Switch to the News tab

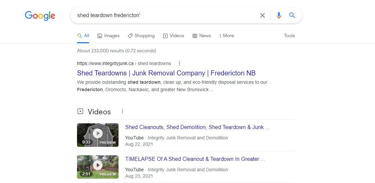click(x=202, y=36)
